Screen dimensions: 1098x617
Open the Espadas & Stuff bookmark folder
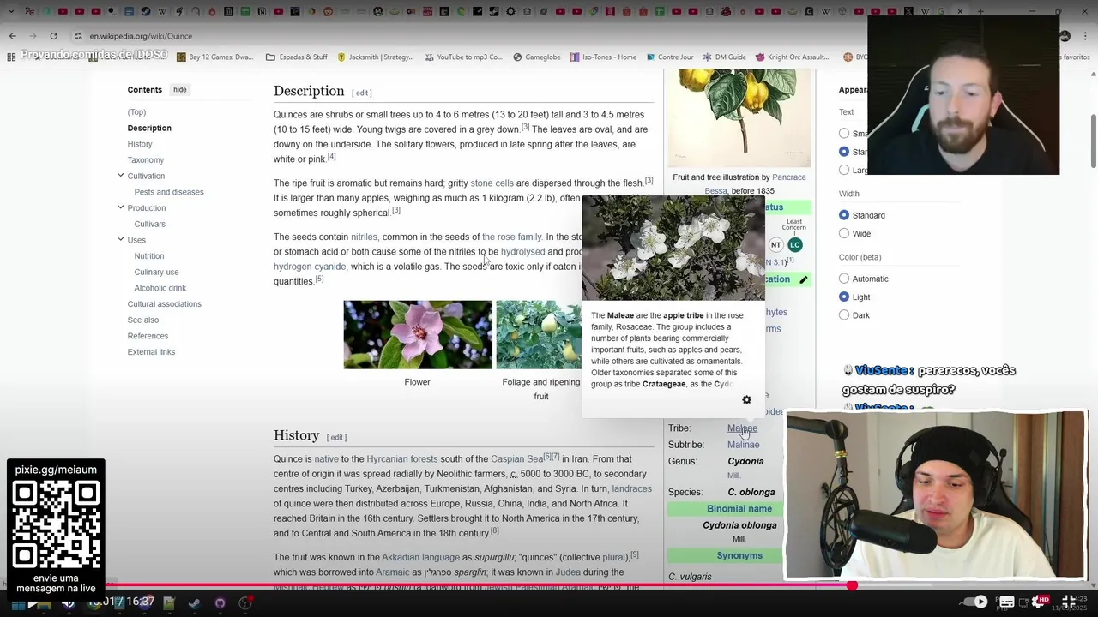(x=296, y=57)
